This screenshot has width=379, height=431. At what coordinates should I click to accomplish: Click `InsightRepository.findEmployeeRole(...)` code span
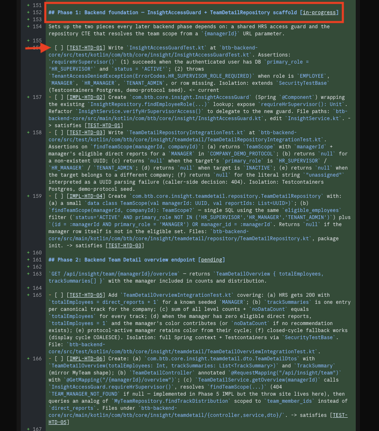point(149,104)
